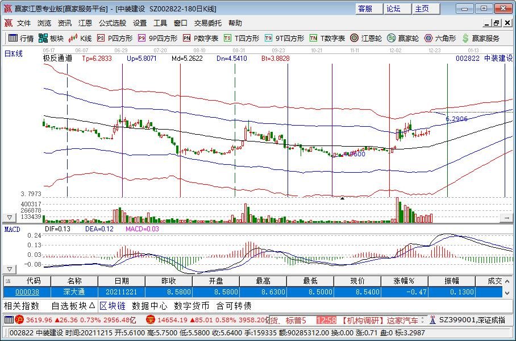
Task: Select the 数字货币 tab
Action: click(x=192, y=306)
